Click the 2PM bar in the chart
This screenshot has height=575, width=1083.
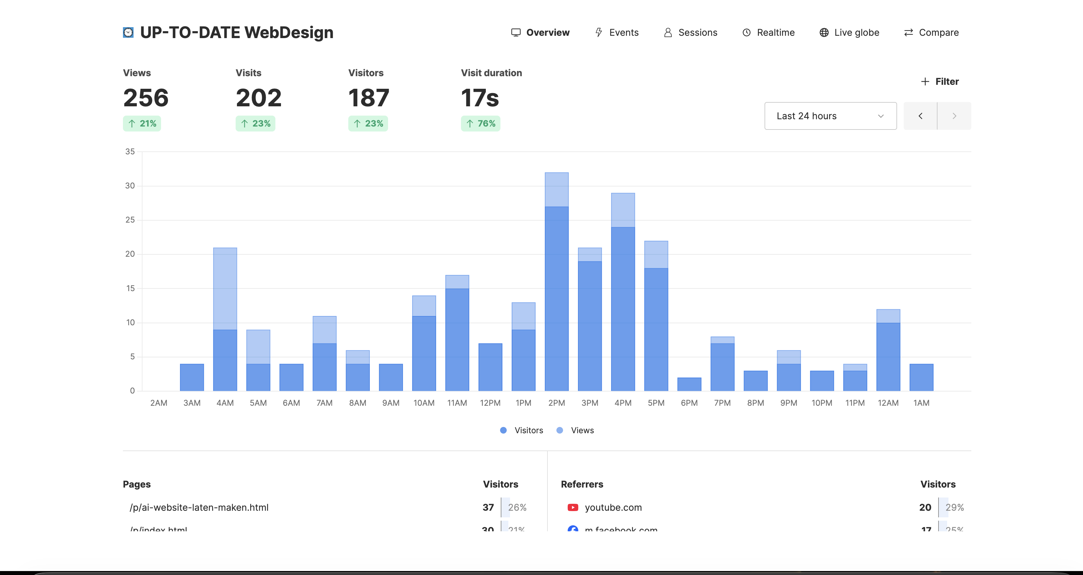point(557,282)
